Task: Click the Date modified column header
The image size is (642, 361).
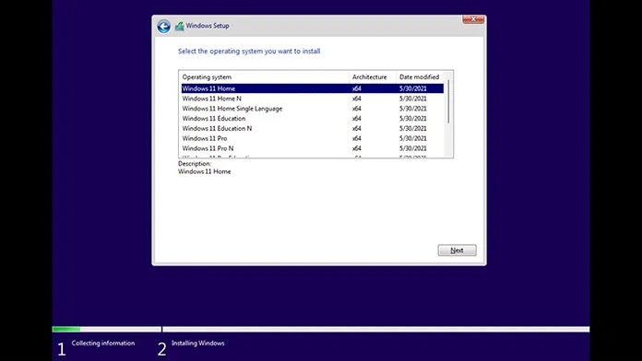Action: [x=420, y=76]
